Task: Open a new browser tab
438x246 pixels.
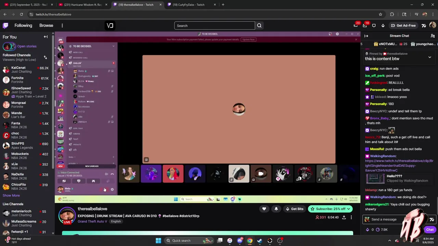Action: (x=223, y=5)
